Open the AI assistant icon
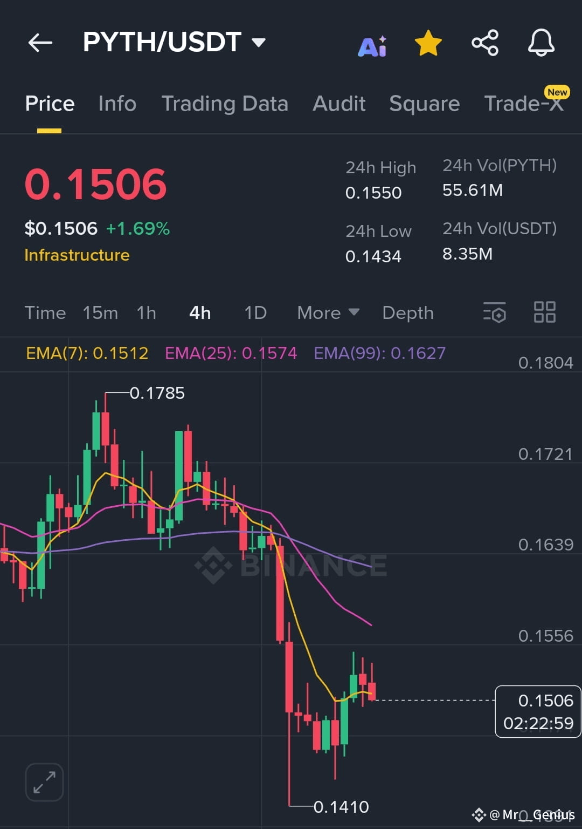 [x=372, y=46]
